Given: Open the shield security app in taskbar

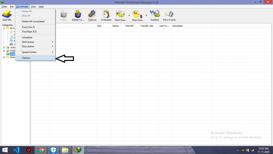Looking at the screenshot, I should [x=53, y=150].
